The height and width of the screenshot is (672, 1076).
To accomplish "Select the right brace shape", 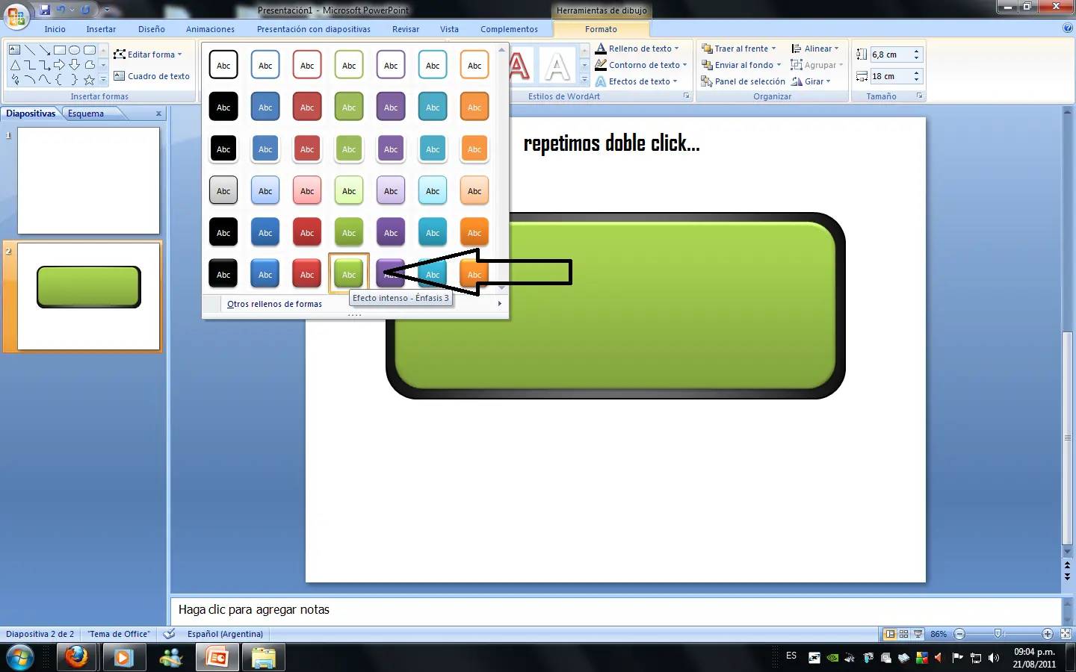I will pos(75,80).
